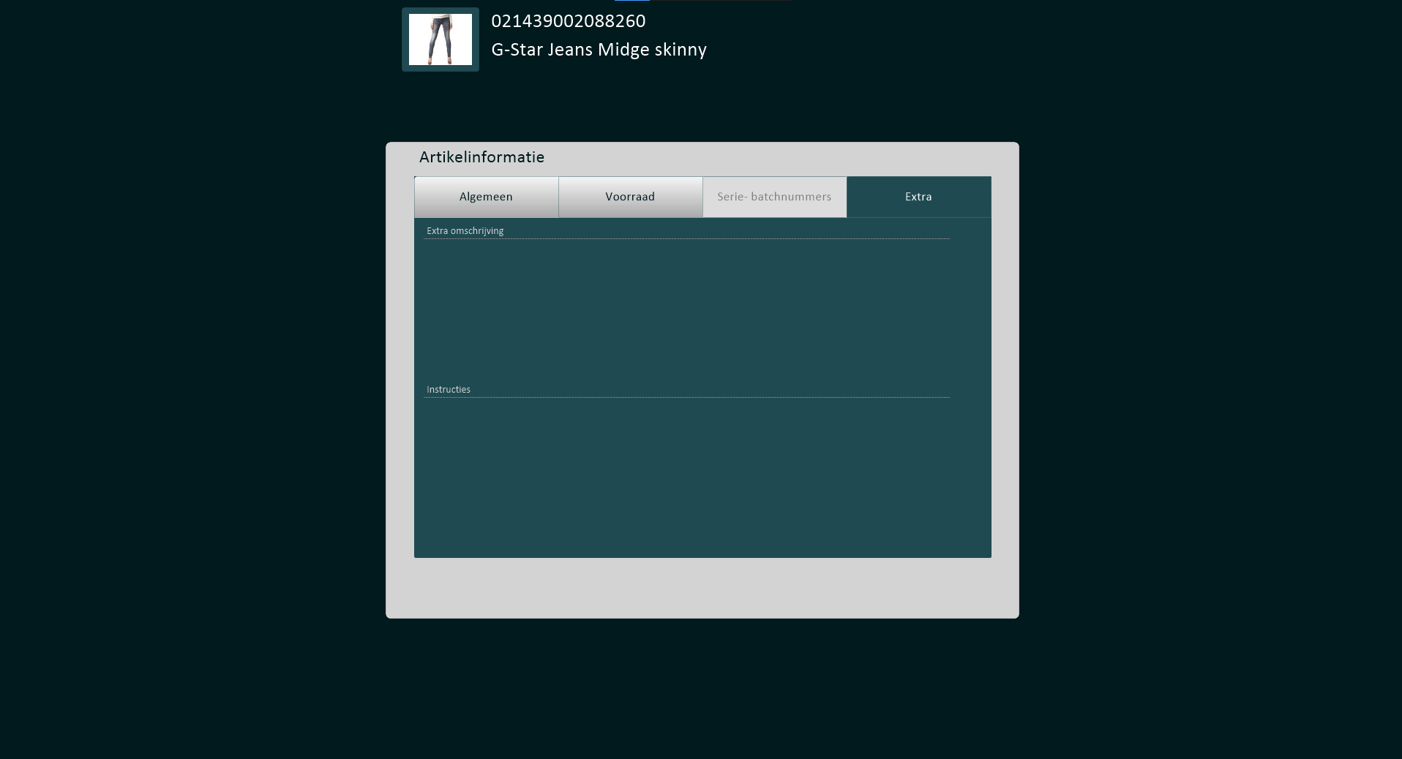Select article number 021439002088260
The width and height of the screenshot is (1402, 759).
568,21
